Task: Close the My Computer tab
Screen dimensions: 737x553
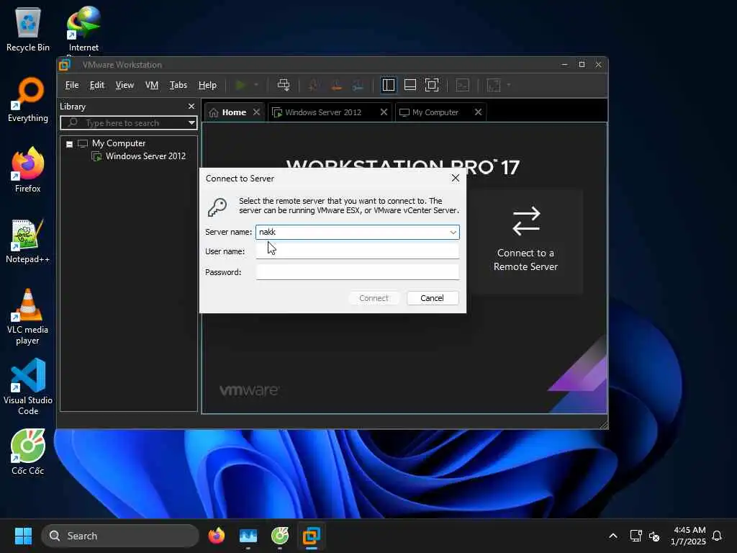Action: tap(478, 112)
